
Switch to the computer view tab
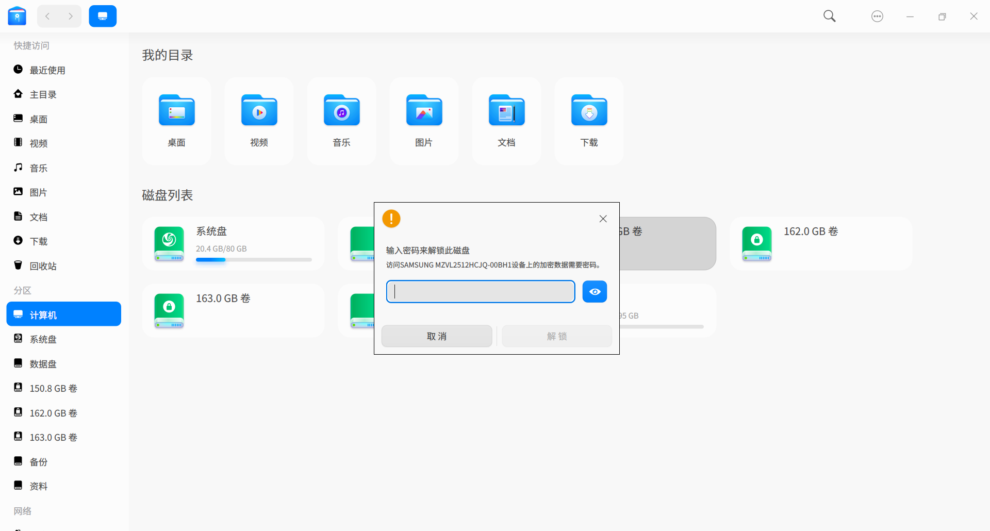coord(103,16)
